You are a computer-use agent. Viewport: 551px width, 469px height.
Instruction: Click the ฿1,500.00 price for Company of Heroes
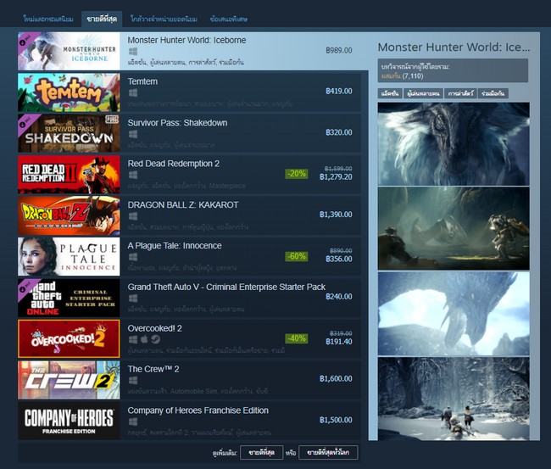pyautogui.click(x=336, y=420)
